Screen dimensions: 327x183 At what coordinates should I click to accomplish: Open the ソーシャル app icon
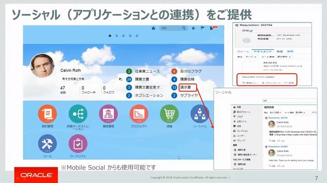pos(200,114)
